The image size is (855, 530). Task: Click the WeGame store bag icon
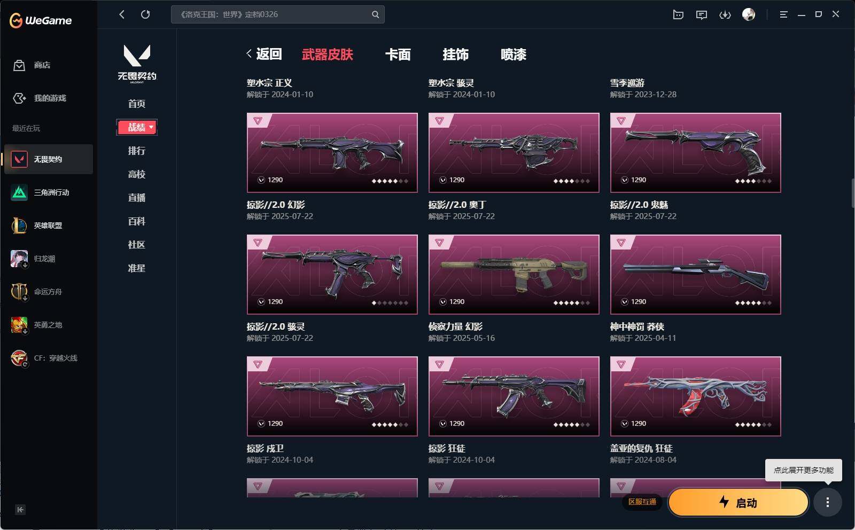coord(19,65)
